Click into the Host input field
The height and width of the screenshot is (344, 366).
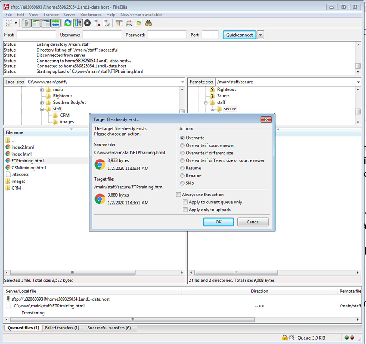point(36,35)
